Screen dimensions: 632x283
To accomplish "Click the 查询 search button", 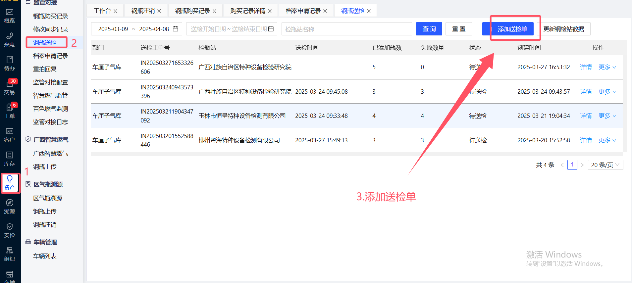I will (429, 29).
